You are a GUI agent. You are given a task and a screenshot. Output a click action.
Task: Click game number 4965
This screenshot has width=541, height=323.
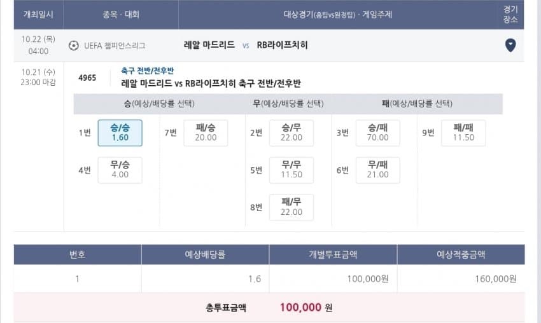click(x=87, y=78)
